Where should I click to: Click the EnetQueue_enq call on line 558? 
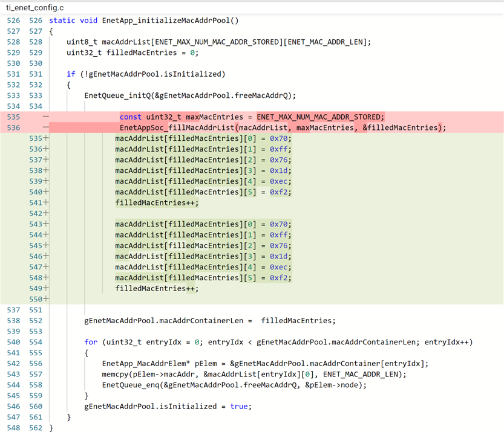pos(234,385)
